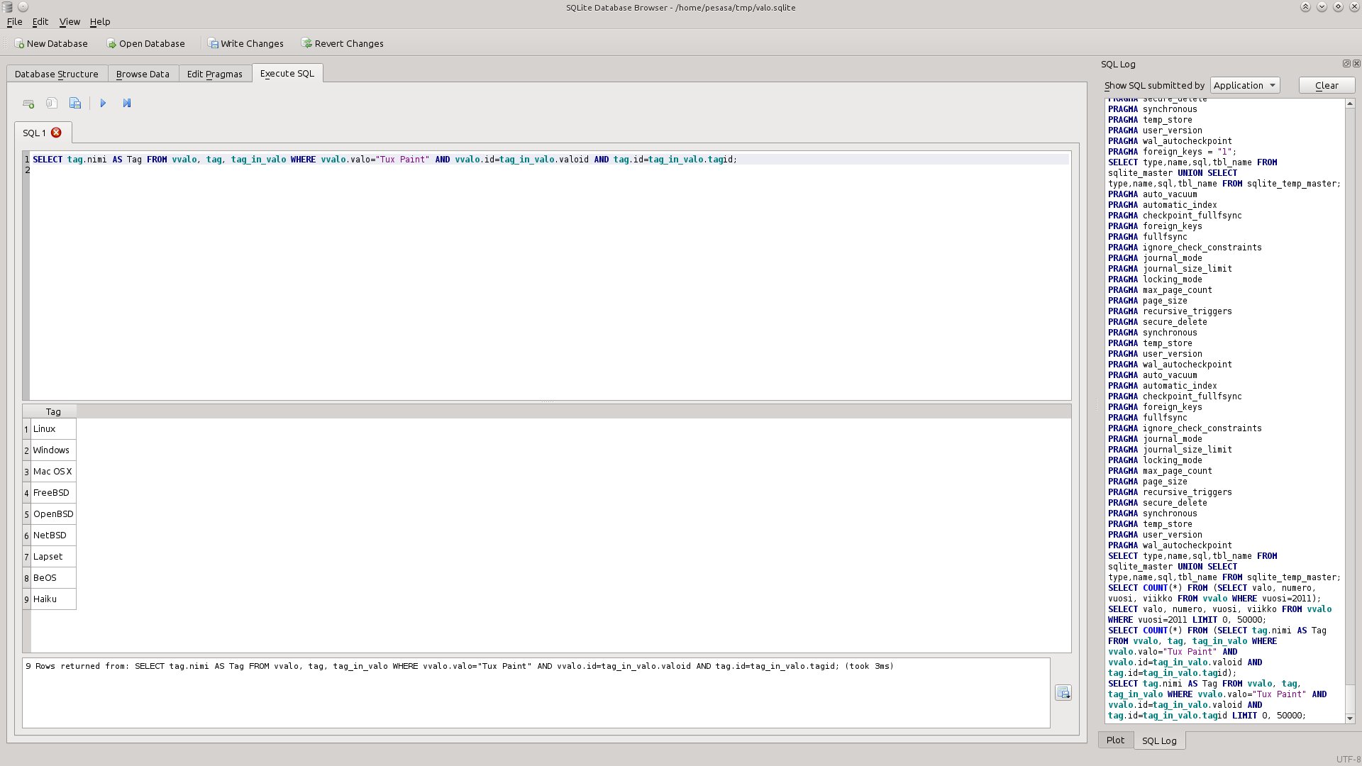Select the Linux result cell
The width and height of the screenshot is (1362, 766).
pos(53,429)
